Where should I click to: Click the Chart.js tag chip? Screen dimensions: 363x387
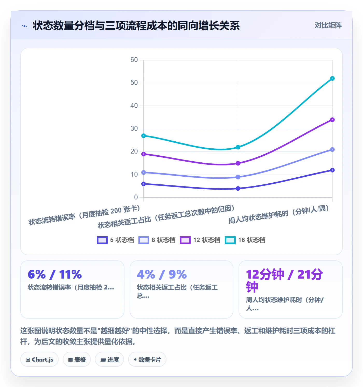[39, 360]
